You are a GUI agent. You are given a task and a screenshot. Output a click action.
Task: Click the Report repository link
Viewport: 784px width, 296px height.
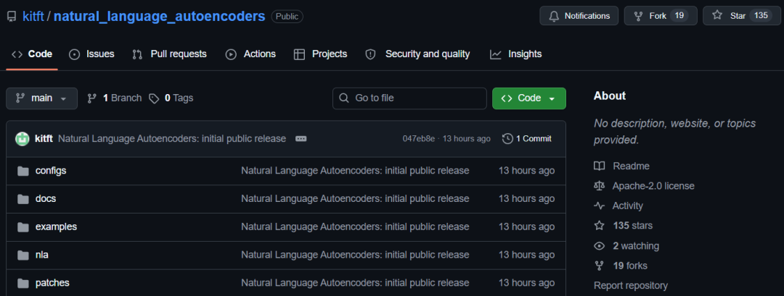pyautogui.click(x=631, y=286)
